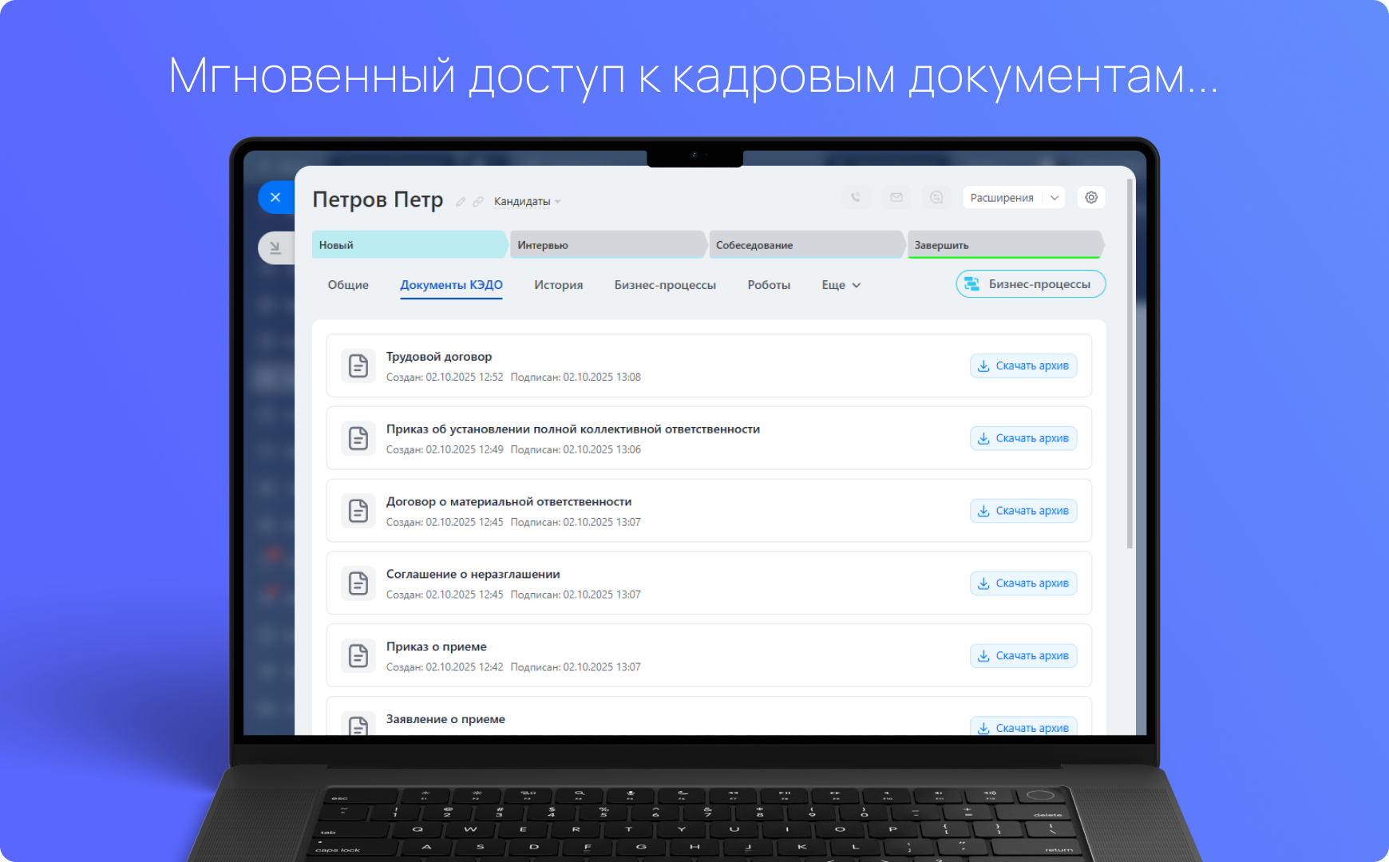This screenshot has height=862, width=1389.
Task: Move candidate to the Интервью stage
Action: pyautogui.click(x=608, y=245)
